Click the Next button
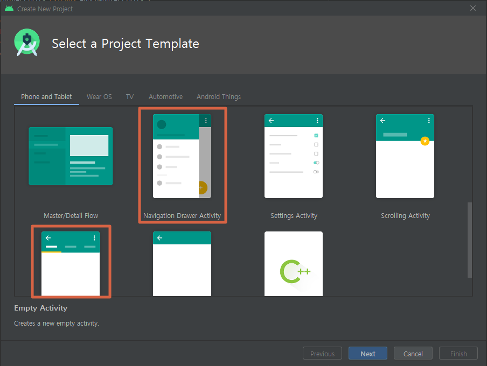 point(368,353)
